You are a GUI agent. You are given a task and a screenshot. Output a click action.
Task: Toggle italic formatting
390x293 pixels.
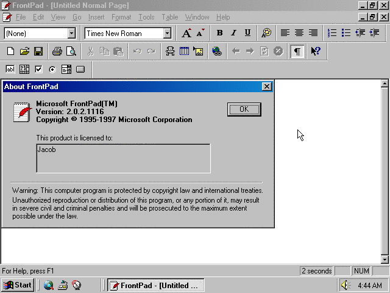coord(233,33)
